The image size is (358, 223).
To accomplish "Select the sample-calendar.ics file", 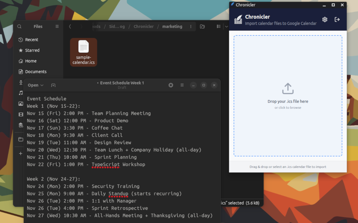I will (x=83, y=52).
